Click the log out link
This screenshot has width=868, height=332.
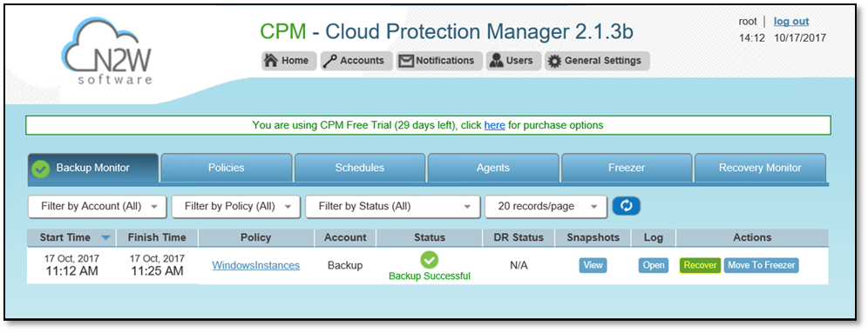[791, 22]
